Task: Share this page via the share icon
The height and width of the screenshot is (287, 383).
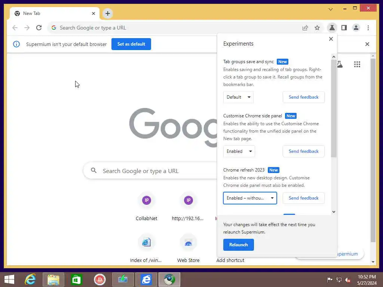Action: 305,28
